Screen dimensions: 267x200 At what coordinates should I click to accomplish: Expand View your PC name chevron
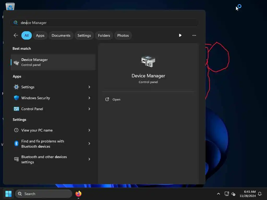[89, 130]
